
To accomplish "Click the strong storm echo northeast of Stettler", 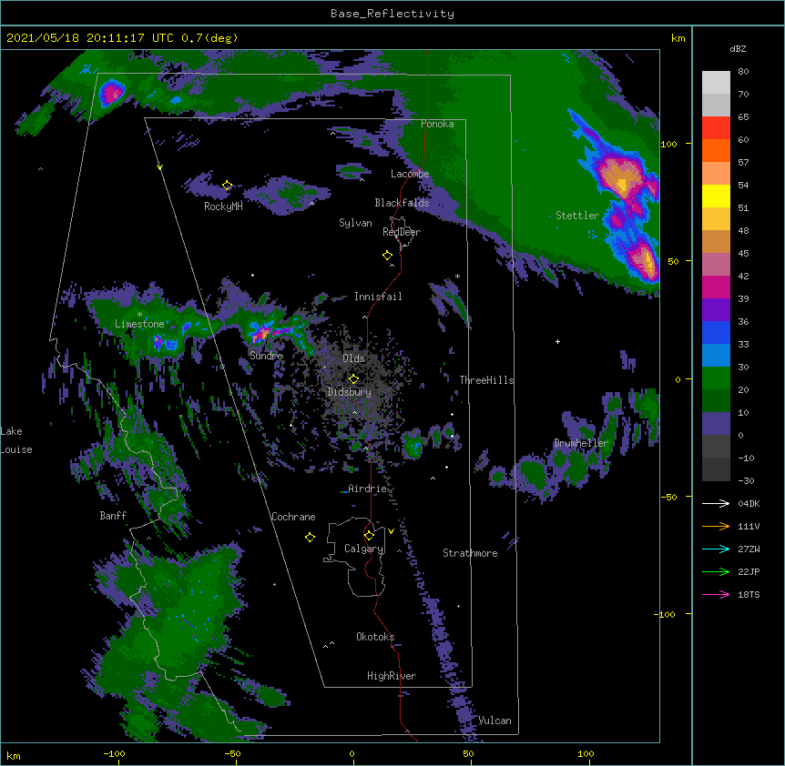I will pyautogui.click(x=621, y=176).
